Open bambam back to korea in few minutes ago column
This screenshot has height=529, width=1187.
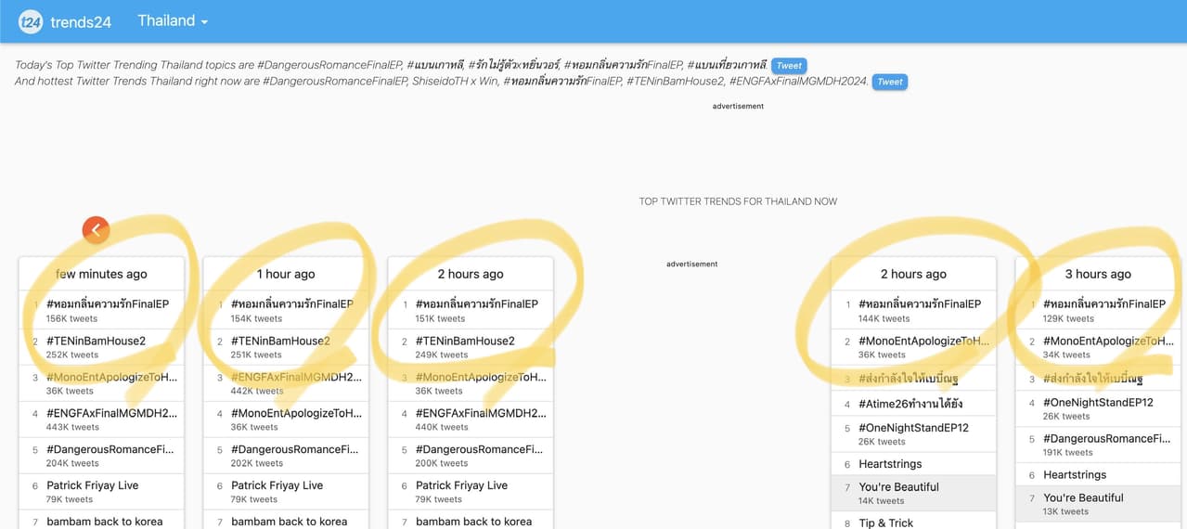tap(105, 522)
